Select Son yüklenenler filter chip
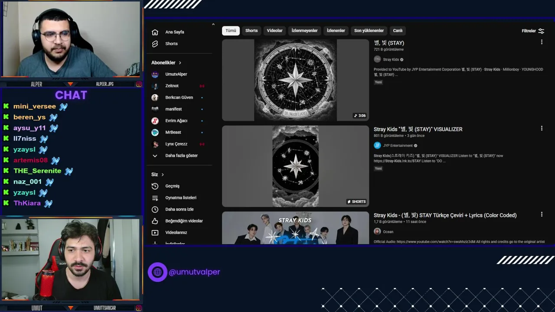555x312 pixels. point(369,31)
